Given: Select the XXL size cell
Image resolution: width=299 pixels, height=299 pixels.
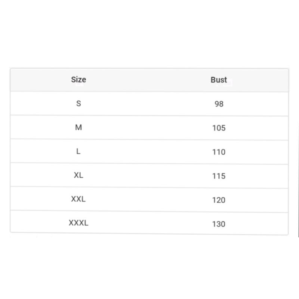Looking at the screenshot, I should [x=78, y=199].
